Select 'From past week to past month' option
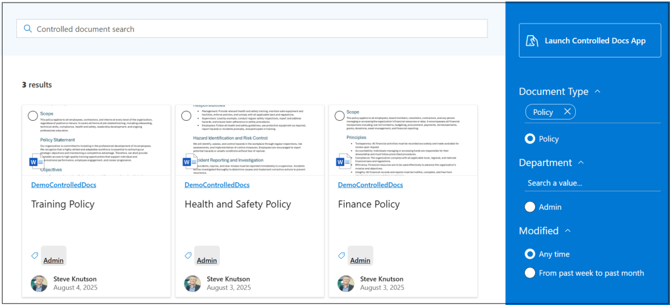The image size is (670, 305). coord(531,273)
